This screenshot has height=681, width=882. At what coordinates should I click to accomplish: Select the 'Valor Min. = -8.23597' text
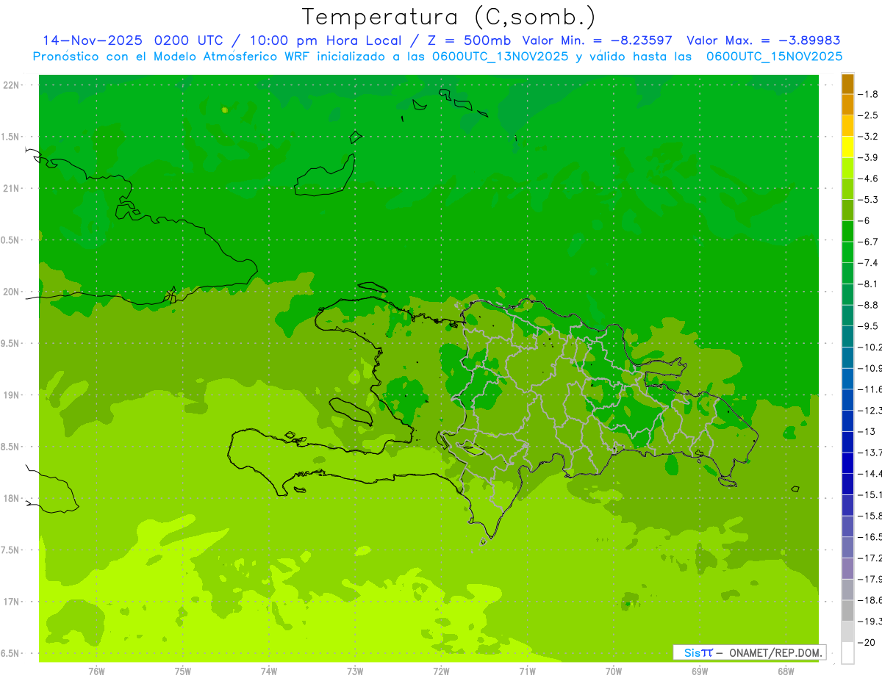click(x=598, y=40)
